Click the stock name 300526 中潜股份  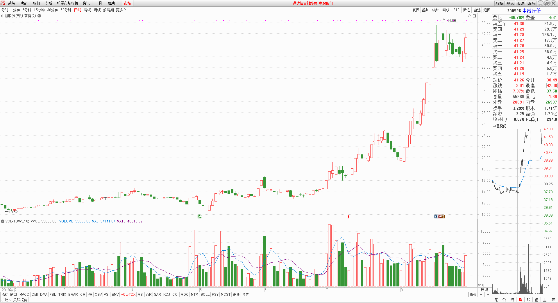(524, 11)
